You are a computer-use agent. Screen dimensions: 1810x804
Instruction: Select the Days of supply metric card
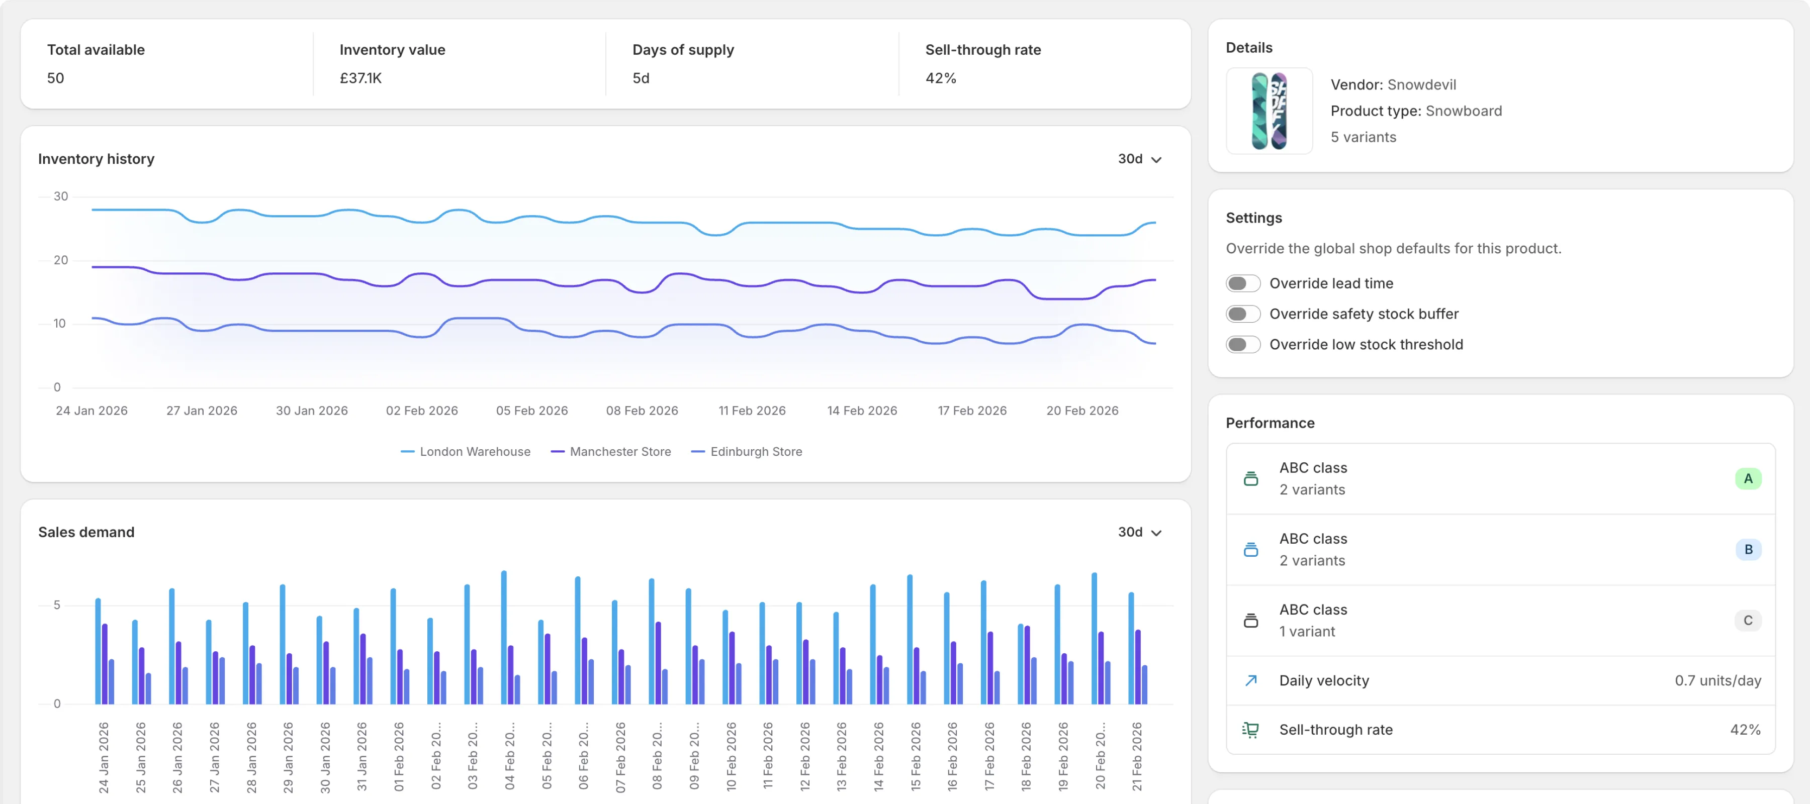click(751, 64)
